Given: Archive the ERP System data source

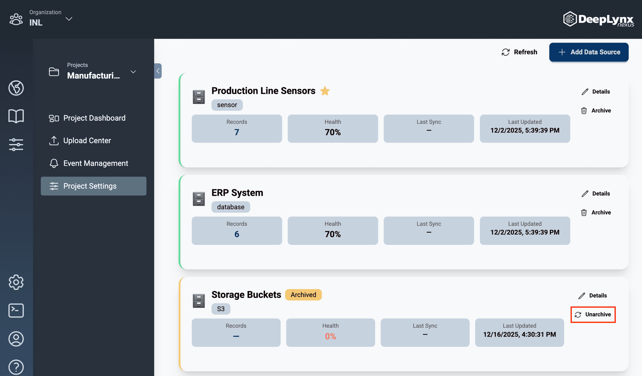Looking at the screenshot, I should (x=596, y=213).
